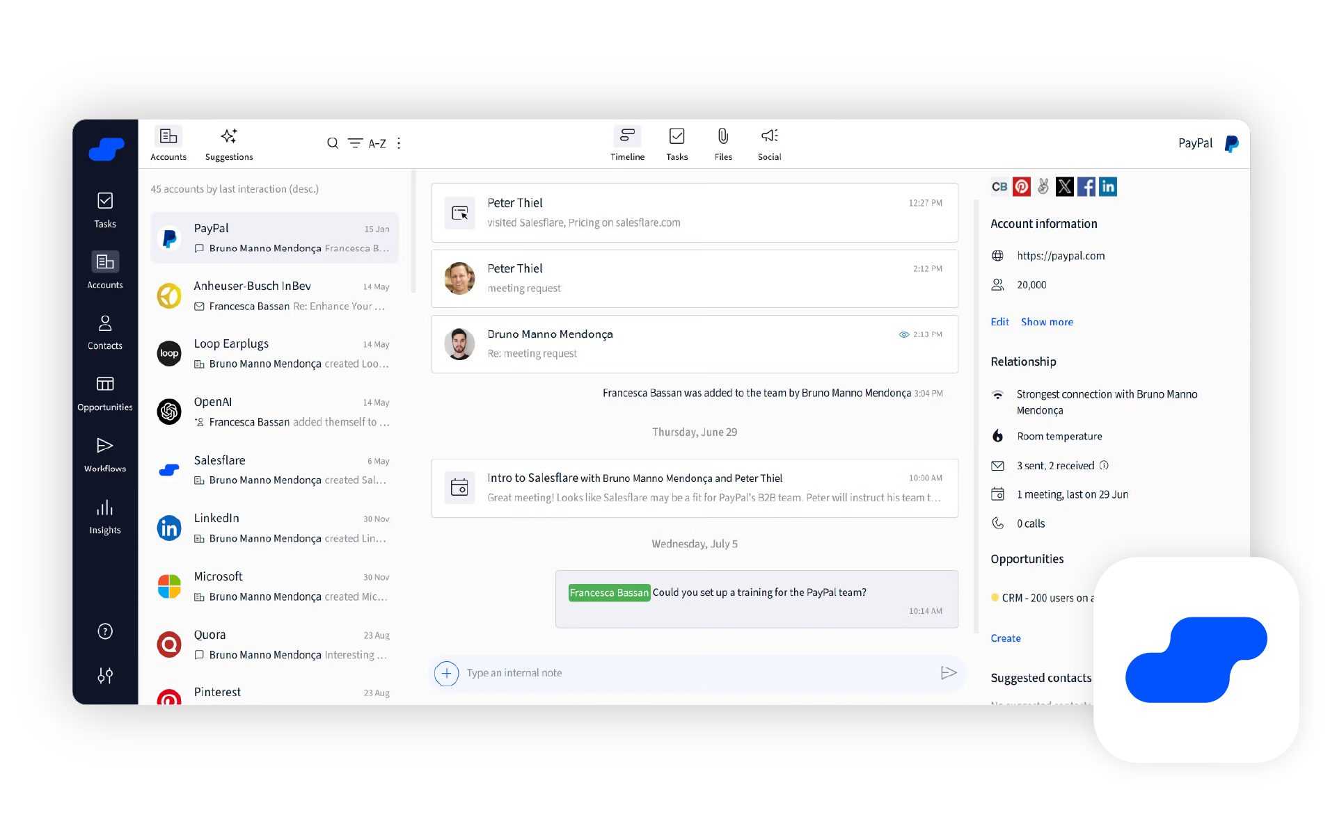Click calendar icon on Intro to Salesflare meeting
The height and width of the screenshot is (835, 1337).
click(459, 487)
